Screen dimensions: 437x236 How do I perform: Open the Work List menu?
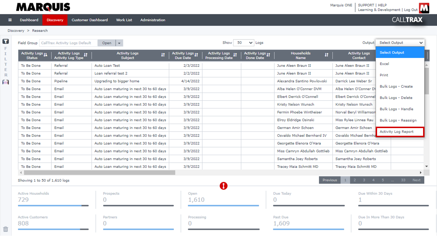pyautogui.click(x=124, y=20)
